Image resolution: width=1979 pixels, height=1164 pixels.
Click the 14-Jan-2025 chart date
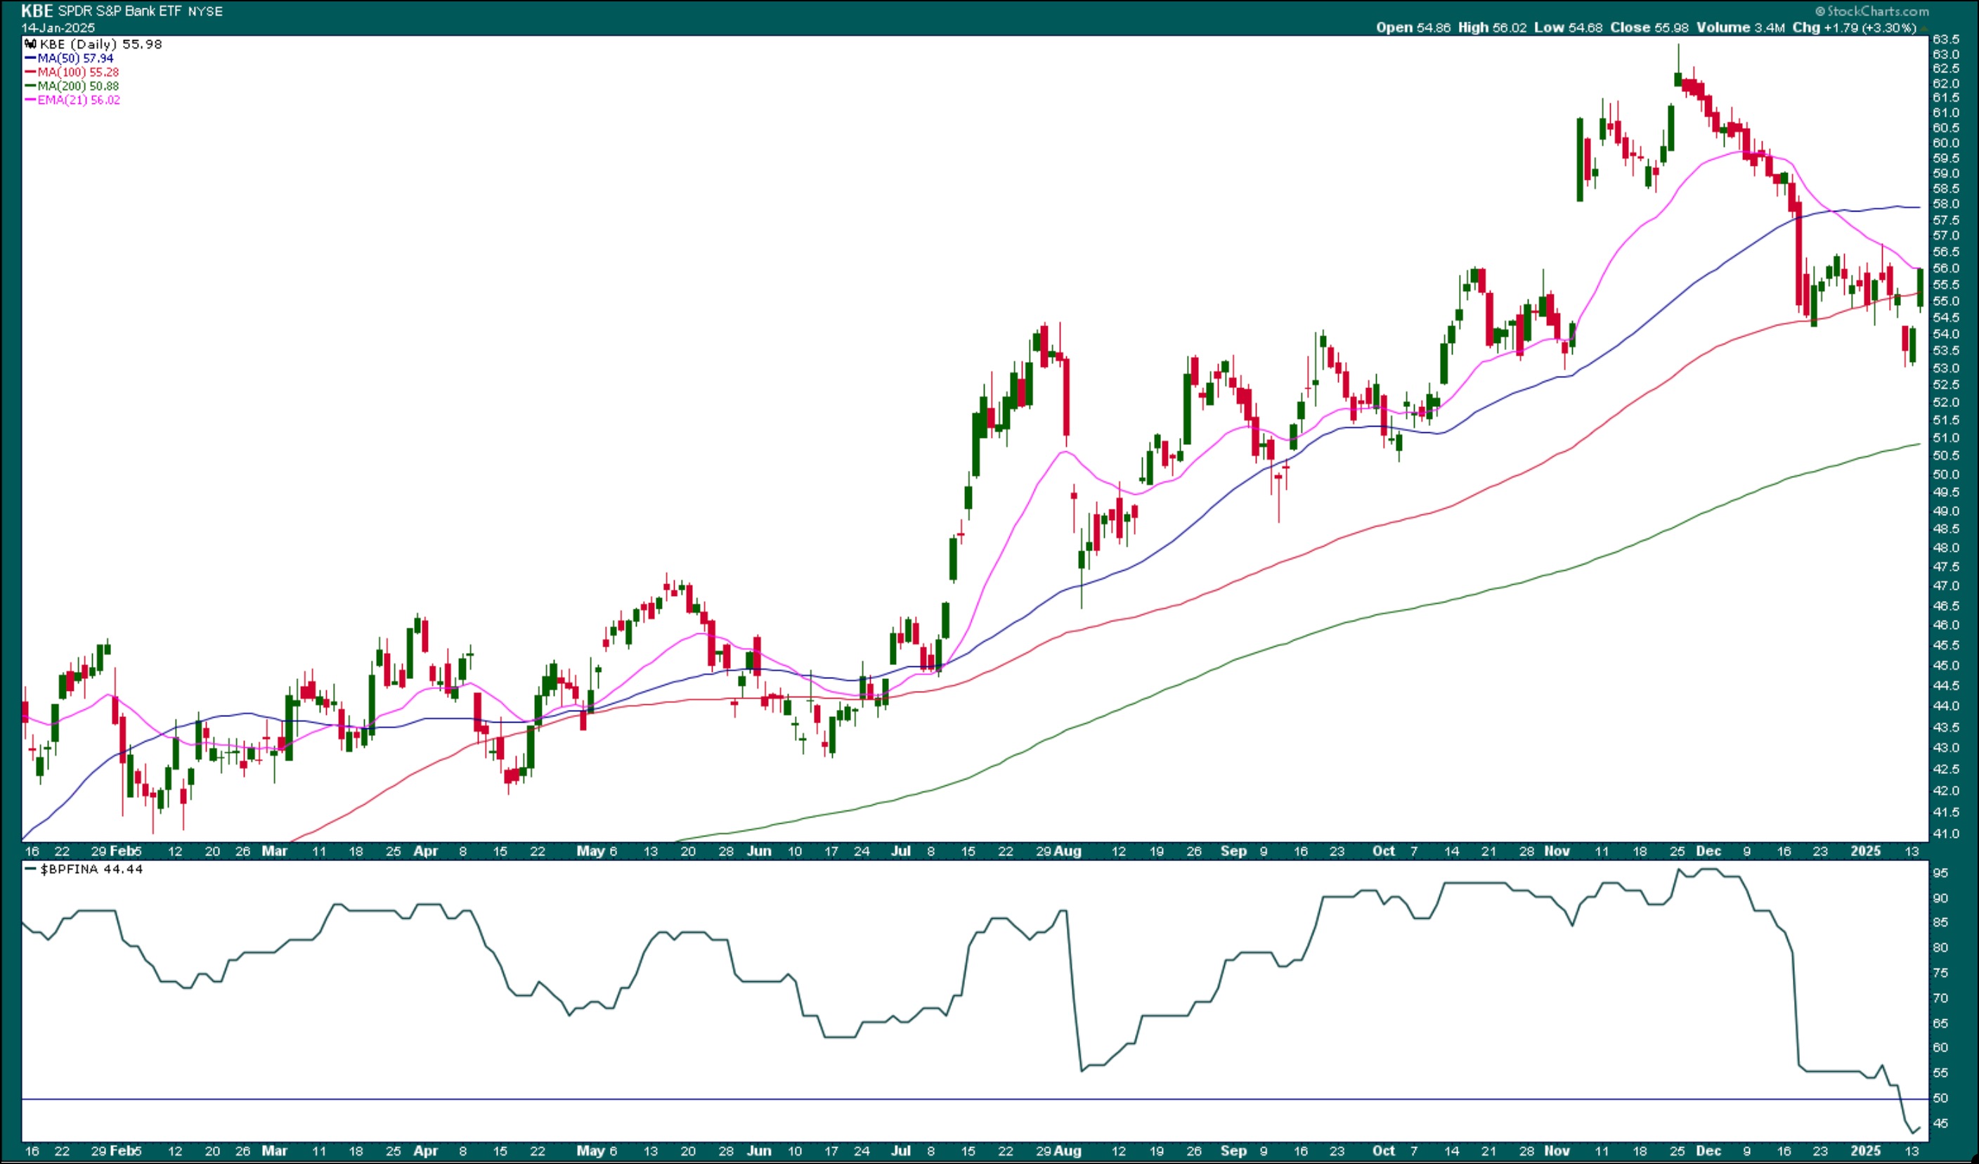[x=58, y=28]
